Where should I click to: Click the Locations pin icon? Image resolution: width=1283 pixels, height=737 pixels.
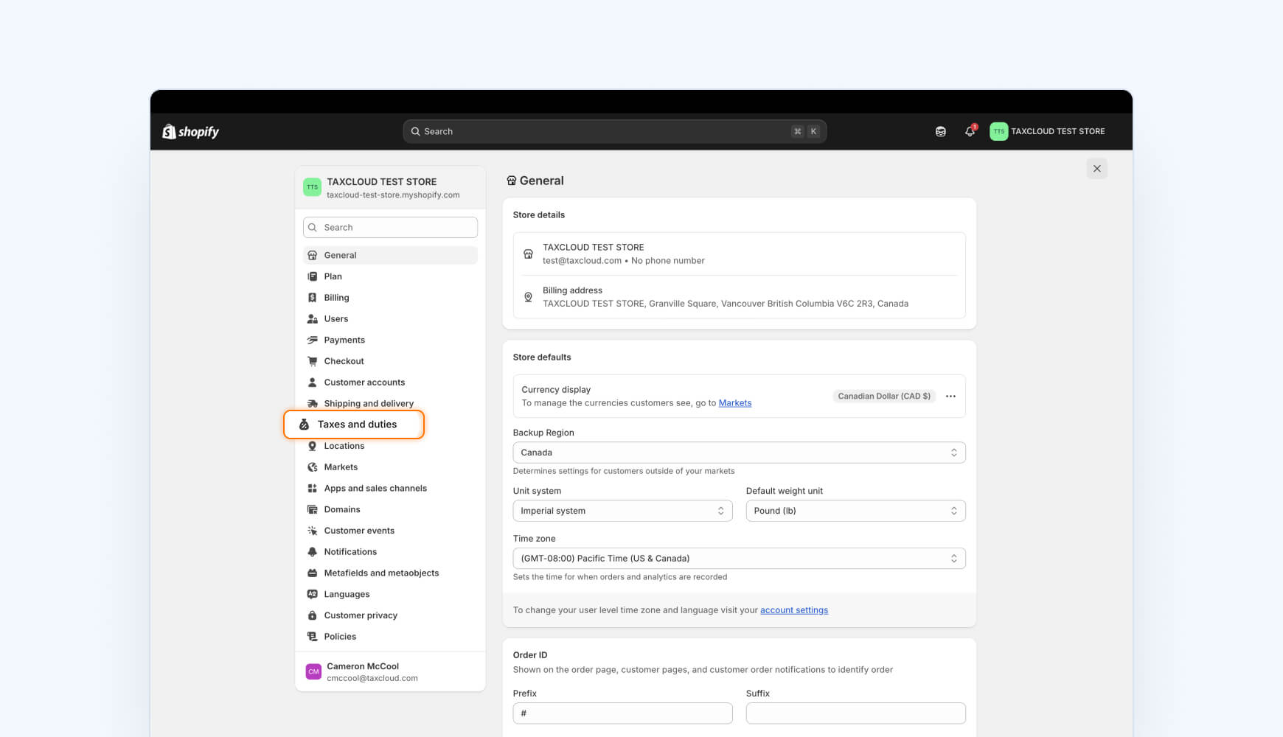tap(313, 445)
